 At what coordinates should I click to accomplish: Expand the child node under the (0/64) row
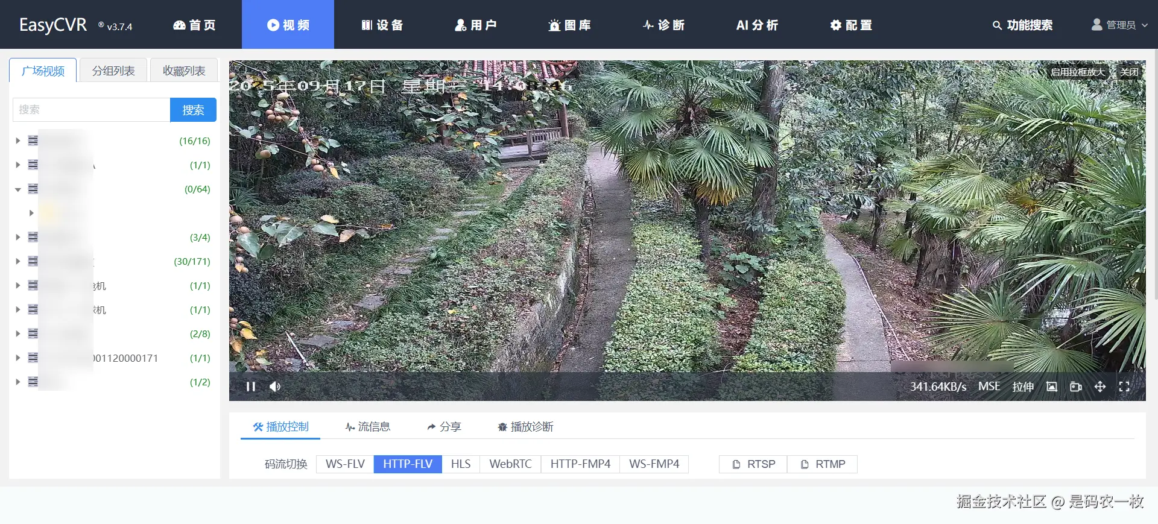(31, 213)
